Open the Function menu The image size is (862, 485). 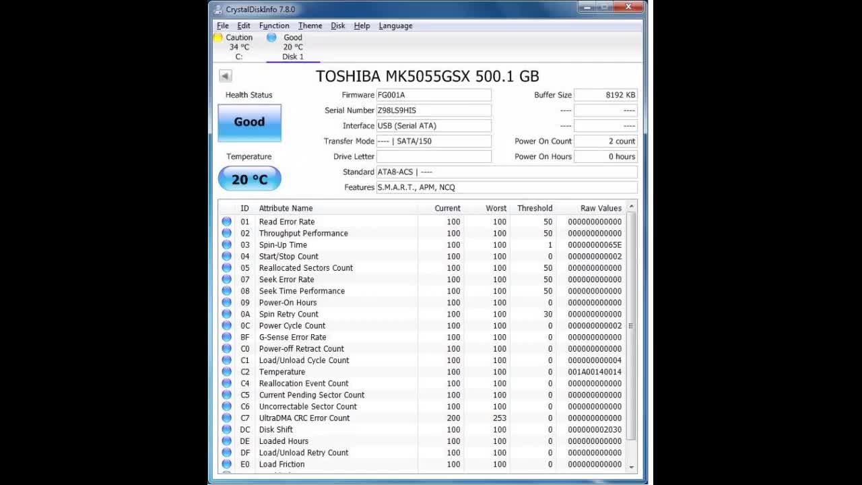pyautogui.click(x=274, y=26)
